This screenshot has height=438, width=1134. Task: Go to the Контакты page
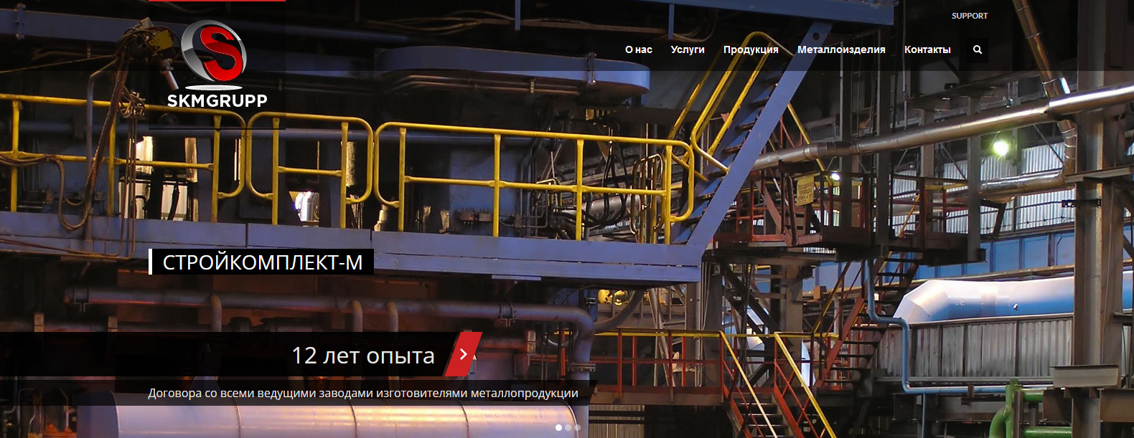[927, 49]
